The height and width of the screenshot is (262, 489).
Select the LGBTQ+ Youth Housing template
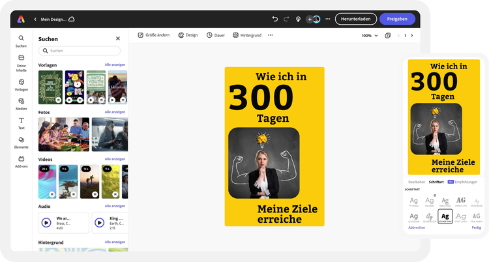tap(96, 87)
